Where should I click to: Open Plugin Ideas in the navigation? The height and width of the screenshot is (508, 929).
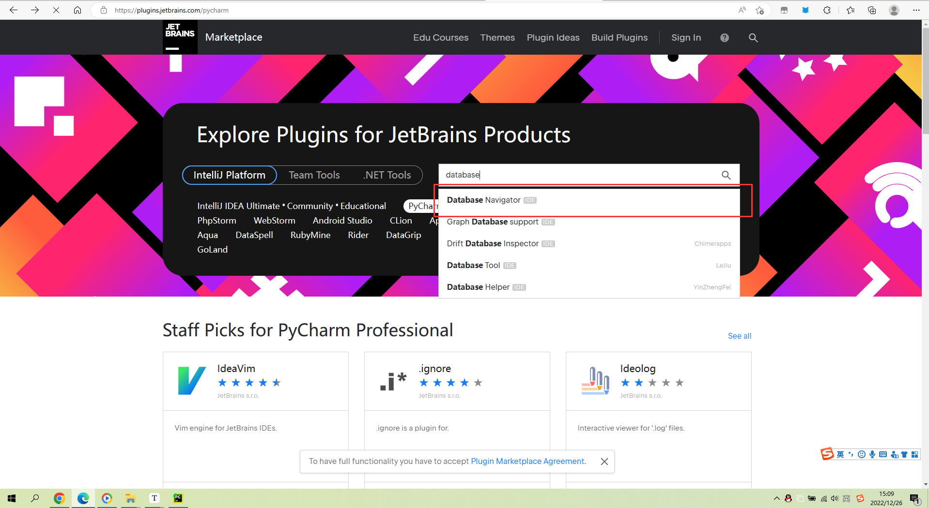(x=553, y=38)
